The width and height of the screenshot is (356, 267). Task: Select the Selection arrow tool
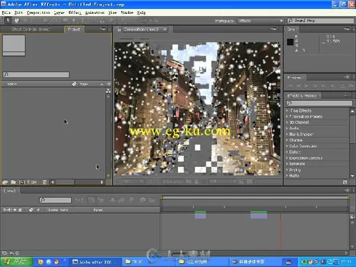[8, 20]
